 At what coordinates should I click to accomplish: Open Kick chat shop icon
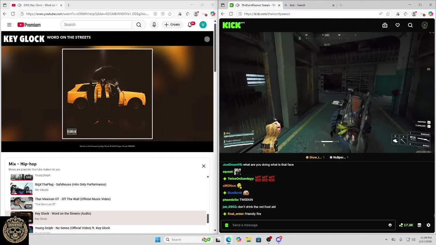coord(419,225)
